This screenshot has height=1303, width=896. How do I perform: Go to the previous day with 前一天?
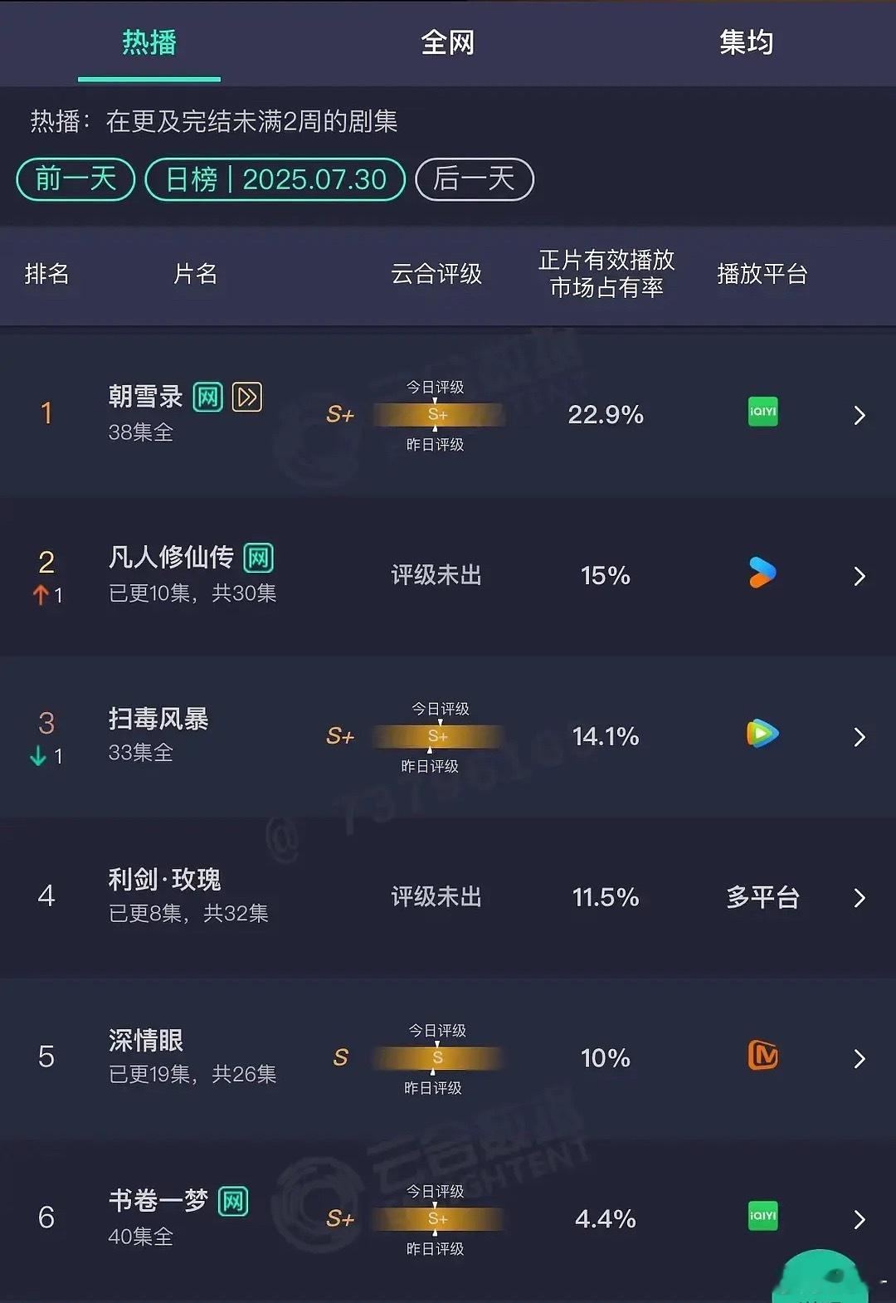point(75,179)
